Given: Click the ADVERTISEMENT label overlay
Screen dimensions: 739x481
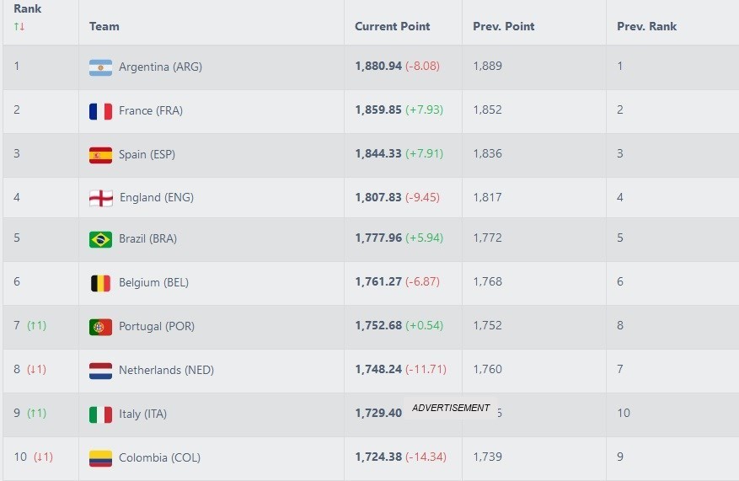Looking at the screenshot, I should tap(451, 408).
